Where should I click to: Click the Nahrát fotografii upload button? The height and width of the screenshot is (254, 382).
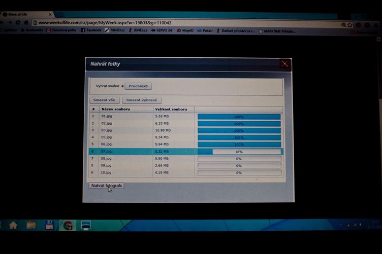[106, 186]
